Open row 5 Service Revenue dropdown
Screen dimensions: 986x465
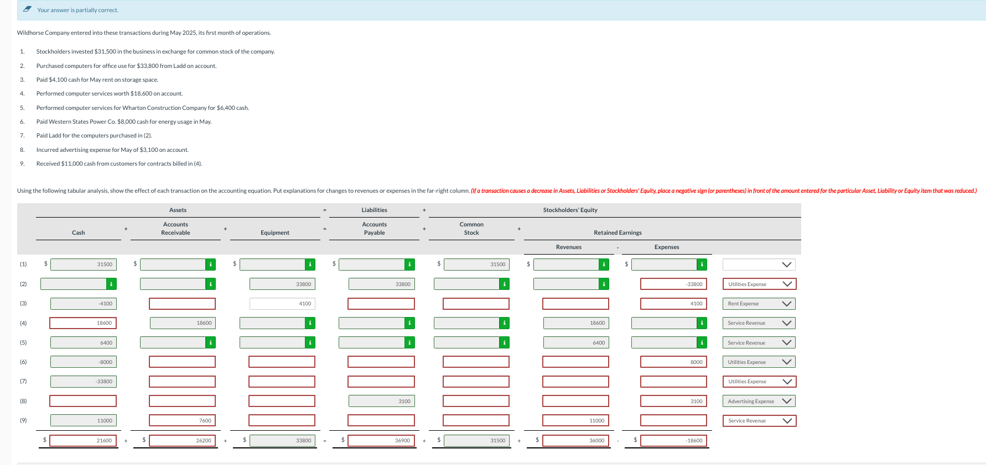(759, 342)
